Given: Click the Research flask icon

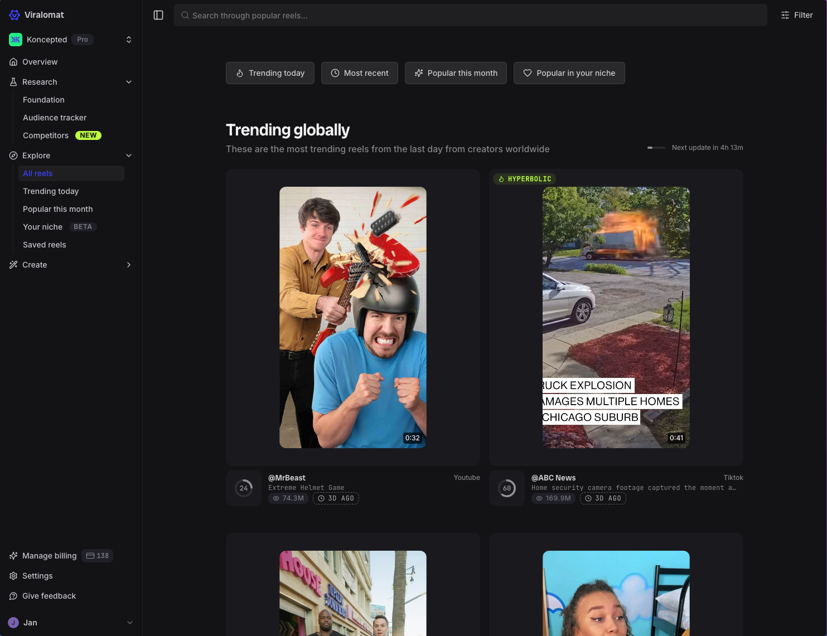Looking at the screenshot, I should click(x=13, y=82).
